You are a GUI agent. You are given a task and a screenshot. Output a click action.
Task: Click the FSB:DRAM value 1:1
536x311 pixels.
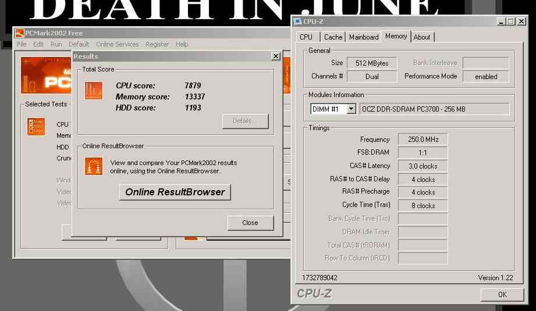(x=423, y=153)
